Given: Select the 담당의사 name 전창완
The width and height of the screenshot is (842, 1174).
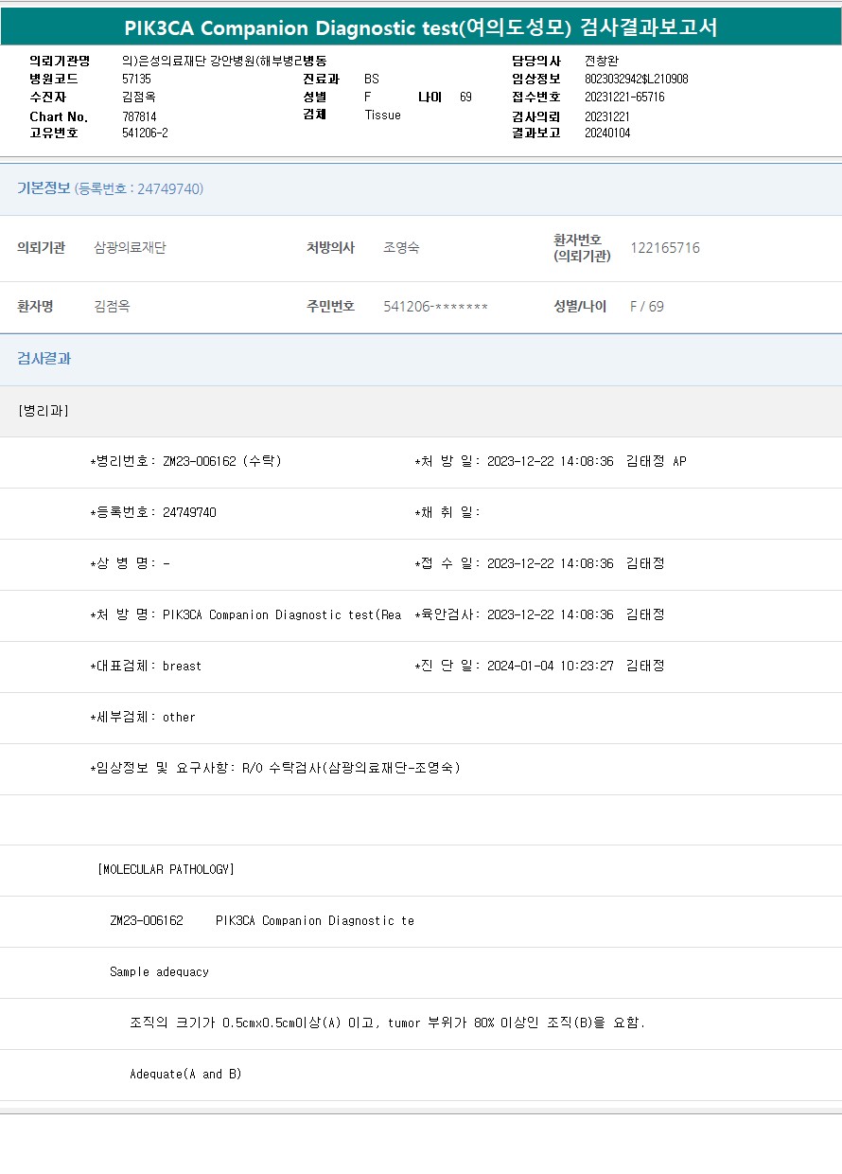Looking at the screenshot, I should click(x=602, y=62).
